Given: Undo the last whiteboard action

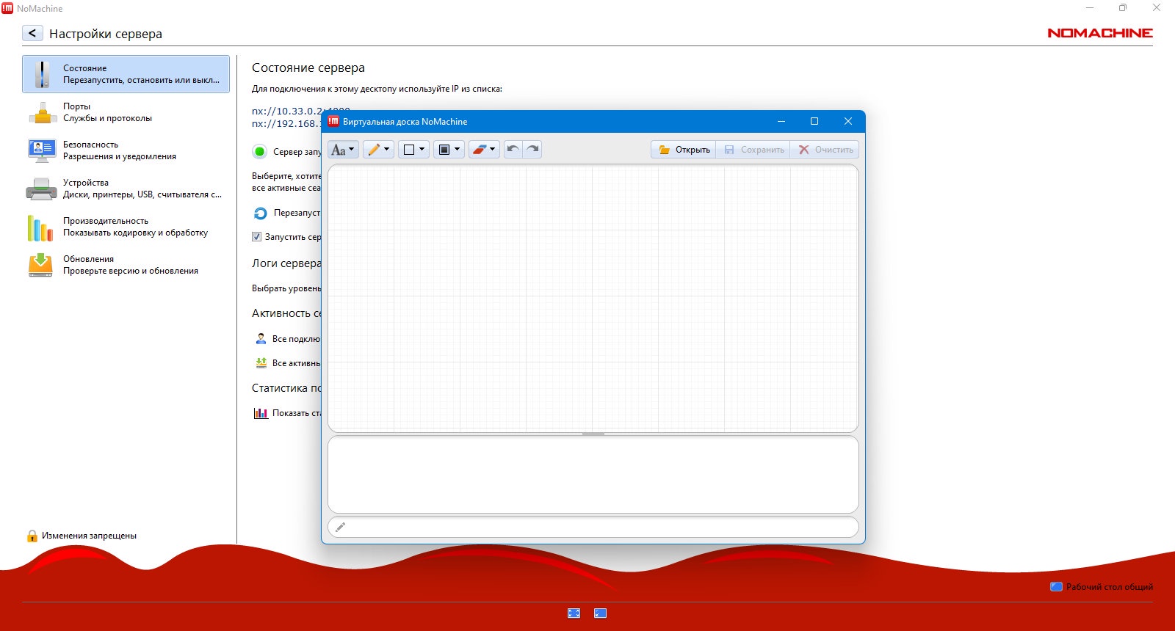Looking at the screenshot, I should tap(513, 149).
